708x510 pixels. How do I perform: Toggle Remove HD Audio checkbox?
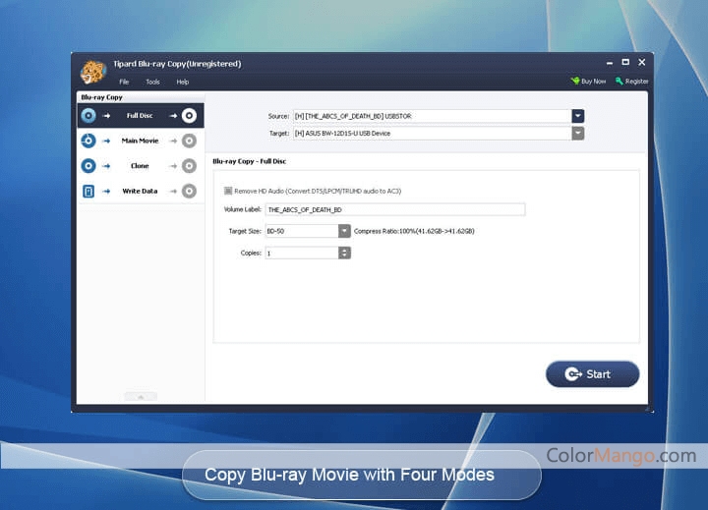tap(228, 191)
